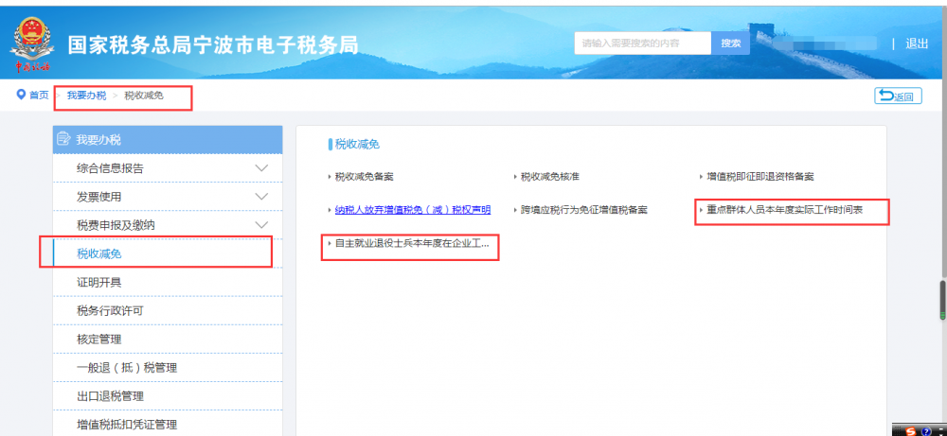
Task: Click the Sogou input method icon
Action: click(910, 429)
